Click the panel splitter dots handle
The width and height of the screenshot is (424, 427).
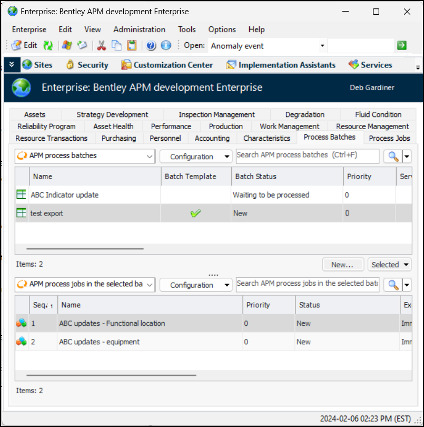pyautogui.click(x=213, y=275)
